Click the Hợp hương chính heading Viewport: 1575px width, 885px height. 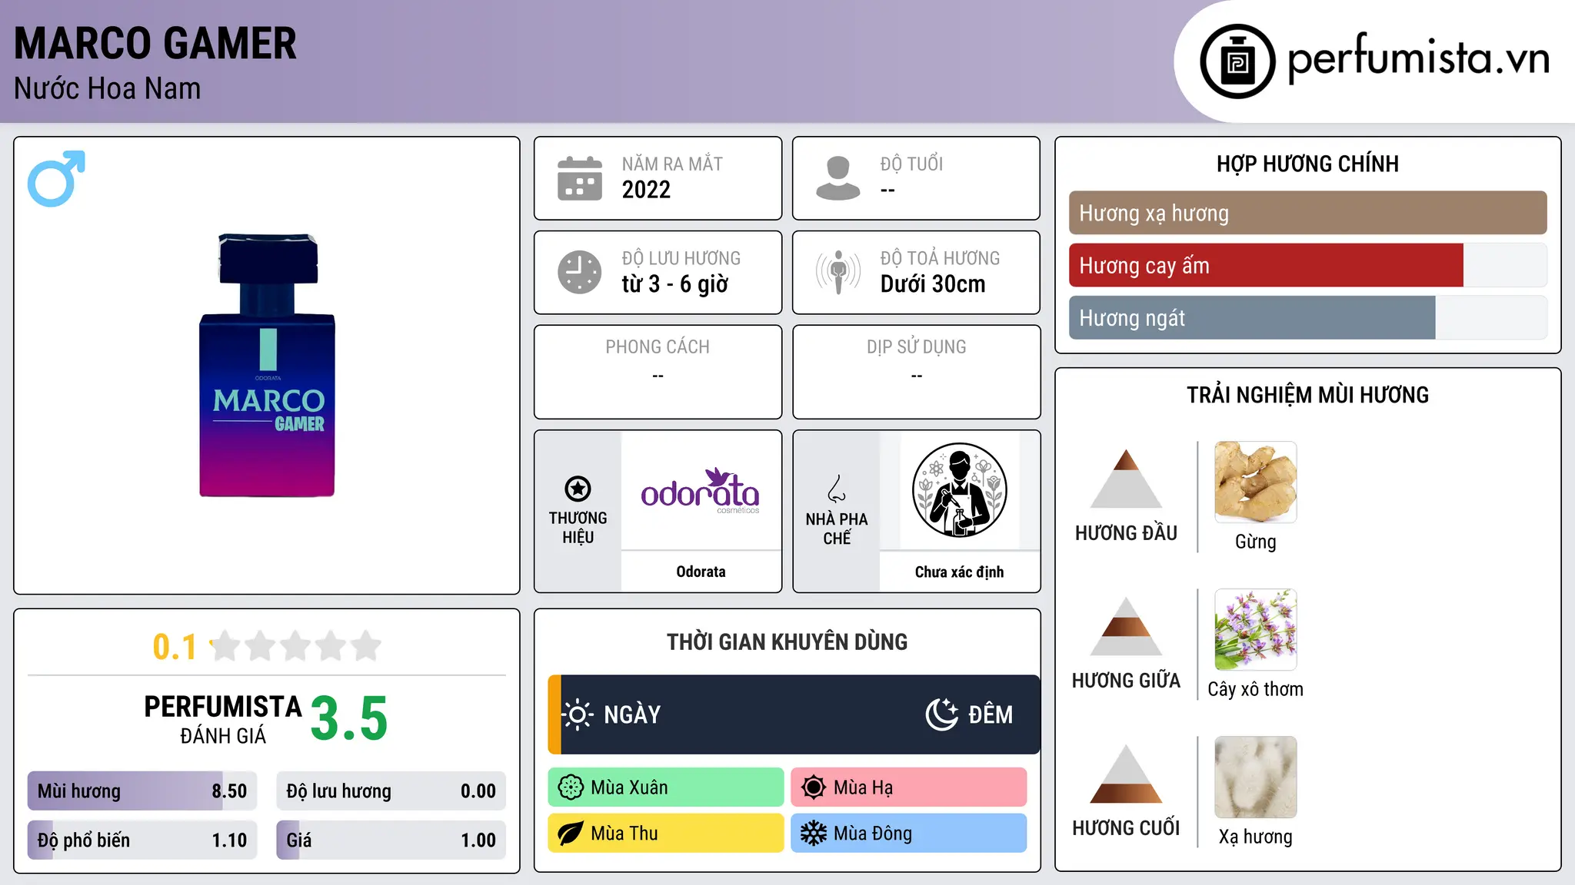coord(1307,164)
